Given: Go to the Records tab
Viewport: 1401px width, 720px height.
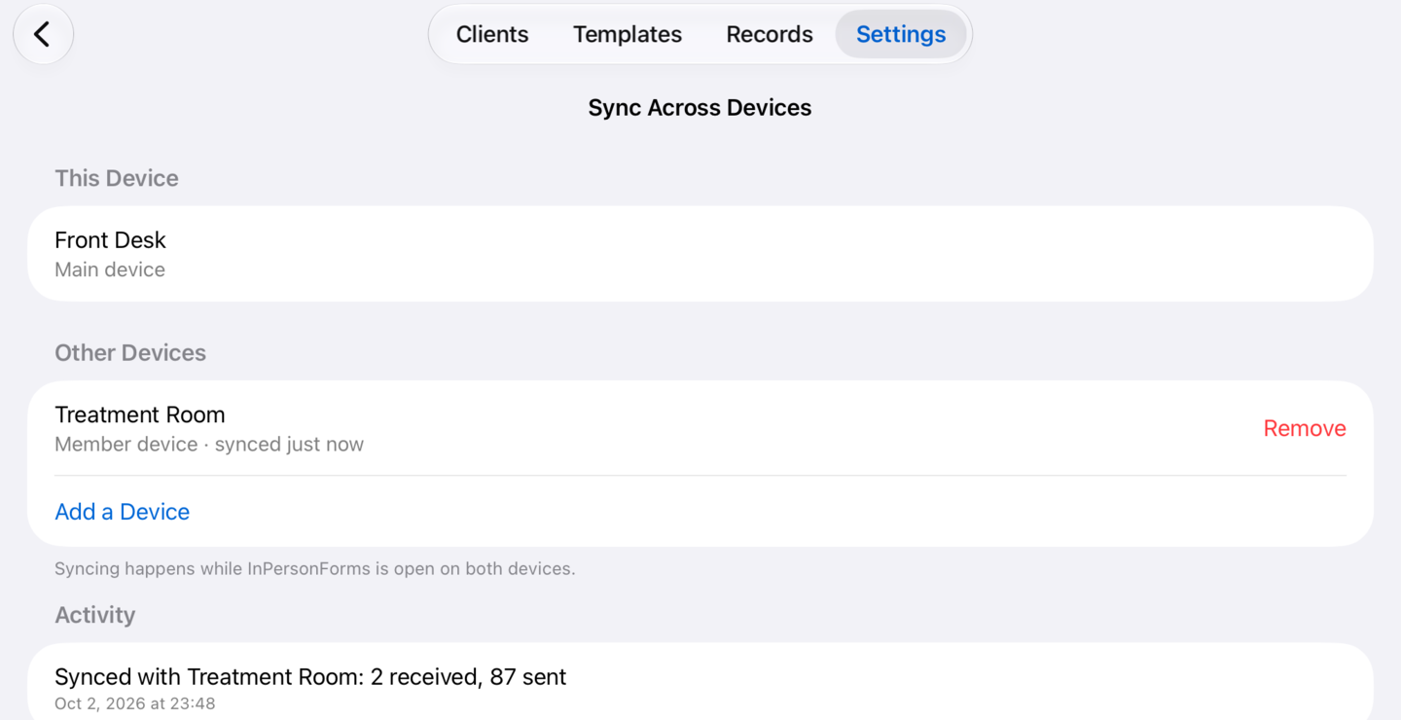Looking at the screenshot, I should [770, 34].
